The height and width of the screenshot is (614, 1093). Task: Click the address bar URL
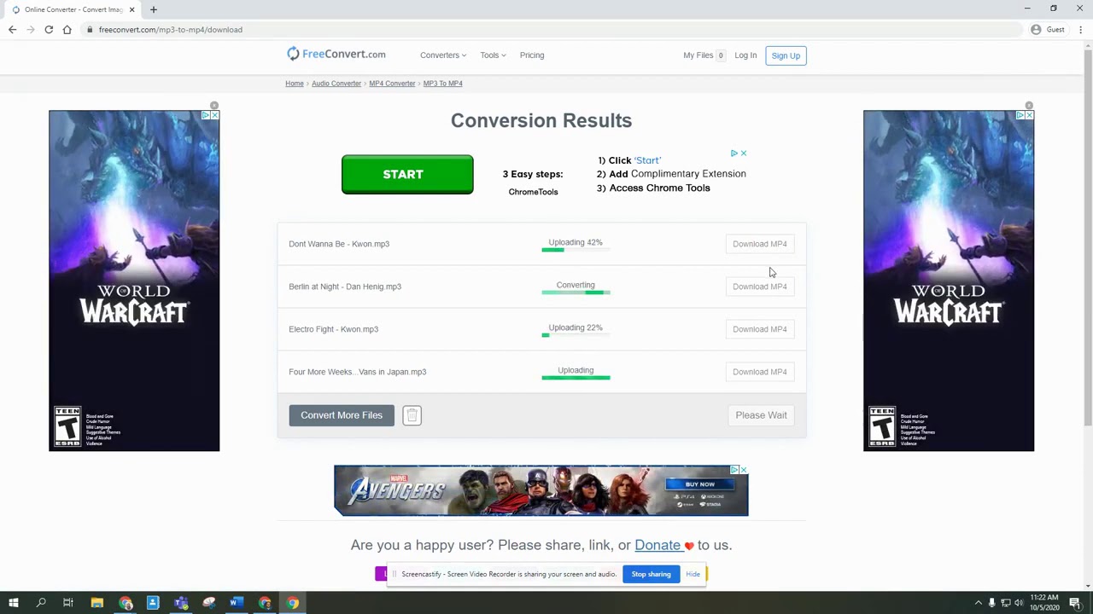tap(170, 30)
